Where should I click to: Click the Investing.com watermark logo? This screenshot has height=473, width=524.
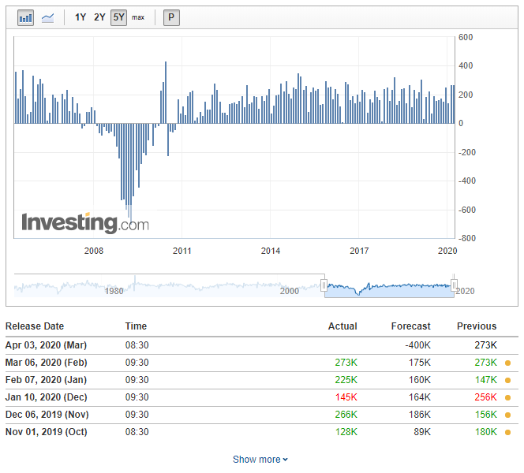(x=85, y=222)
